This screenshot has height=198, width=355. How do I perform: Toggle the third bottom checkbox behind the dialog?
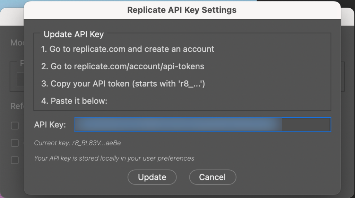tap(15, 160)
